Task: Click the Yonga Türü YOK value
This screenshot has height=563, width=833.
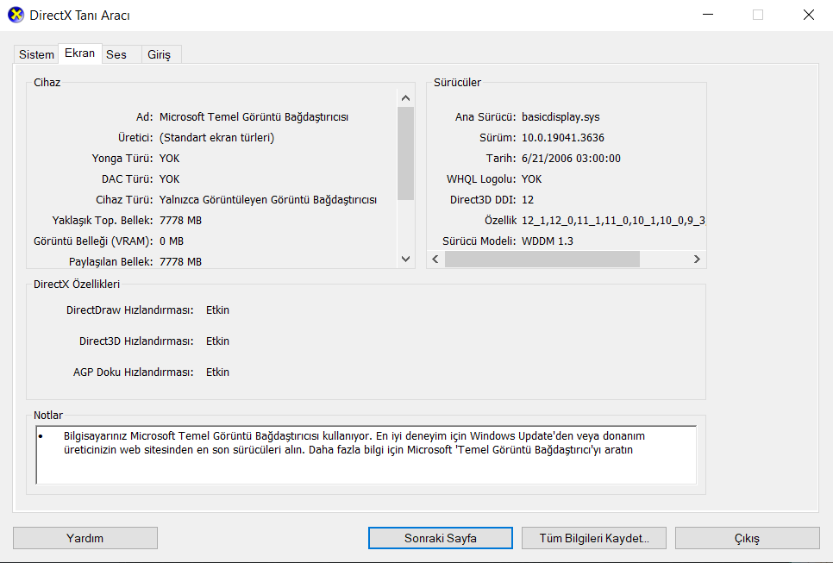Action: coord(170,159)
